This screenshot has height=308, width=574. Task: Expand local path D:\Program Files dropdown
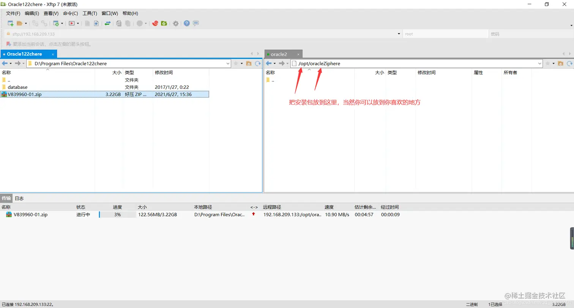coord(228,64)
